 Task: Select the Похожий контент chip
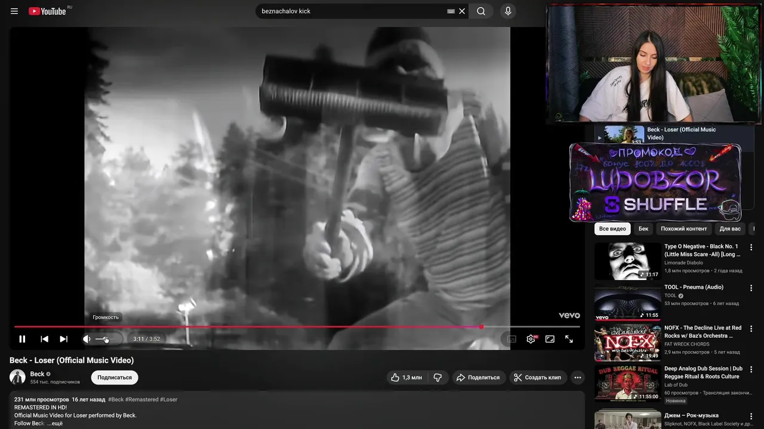click(x=683, y=229)
